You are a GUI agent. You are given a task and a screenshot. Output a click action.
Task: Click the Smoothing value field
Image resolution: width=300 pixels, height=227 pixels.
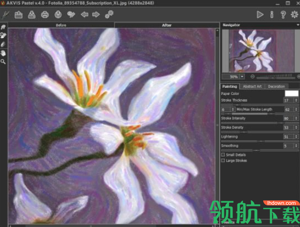pos(288,146)
